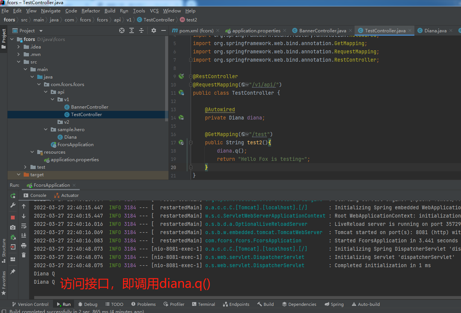Pin the Run tool window
Screen dimensions: 461x313
click(x=12, y=271)
